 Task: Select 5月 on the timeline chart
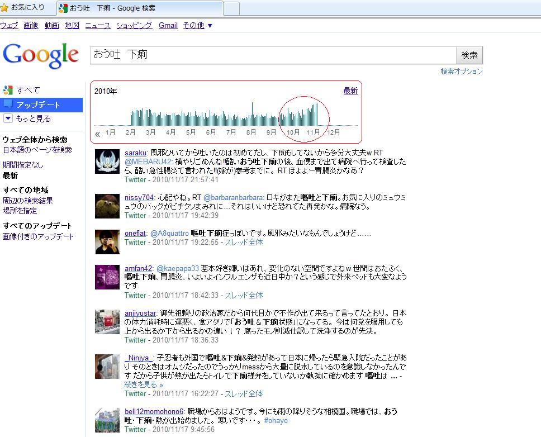[x=191, y=132]
